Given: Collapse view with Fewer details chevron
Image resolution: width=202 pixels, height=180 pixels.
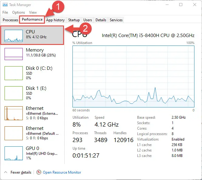Looking at the screenshot, I should [5, 172].
